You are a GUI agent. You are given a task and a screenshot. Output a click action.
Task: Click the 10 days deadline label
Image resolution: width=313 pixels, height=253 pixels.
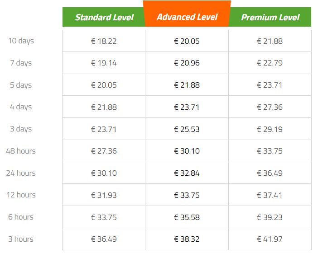click(x=21, y=41)
